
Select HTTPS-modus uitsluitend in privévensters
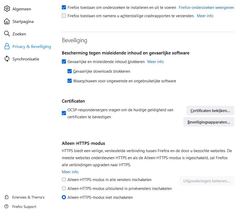point(64,188)
